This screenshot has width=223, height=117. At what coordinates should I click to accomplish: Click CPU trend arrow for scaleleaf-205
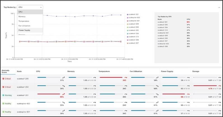pyautogui.click(x=64, y=78)
